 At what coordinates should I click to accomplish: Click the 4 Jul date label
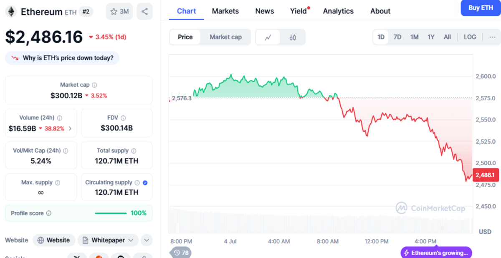[230, 241]
